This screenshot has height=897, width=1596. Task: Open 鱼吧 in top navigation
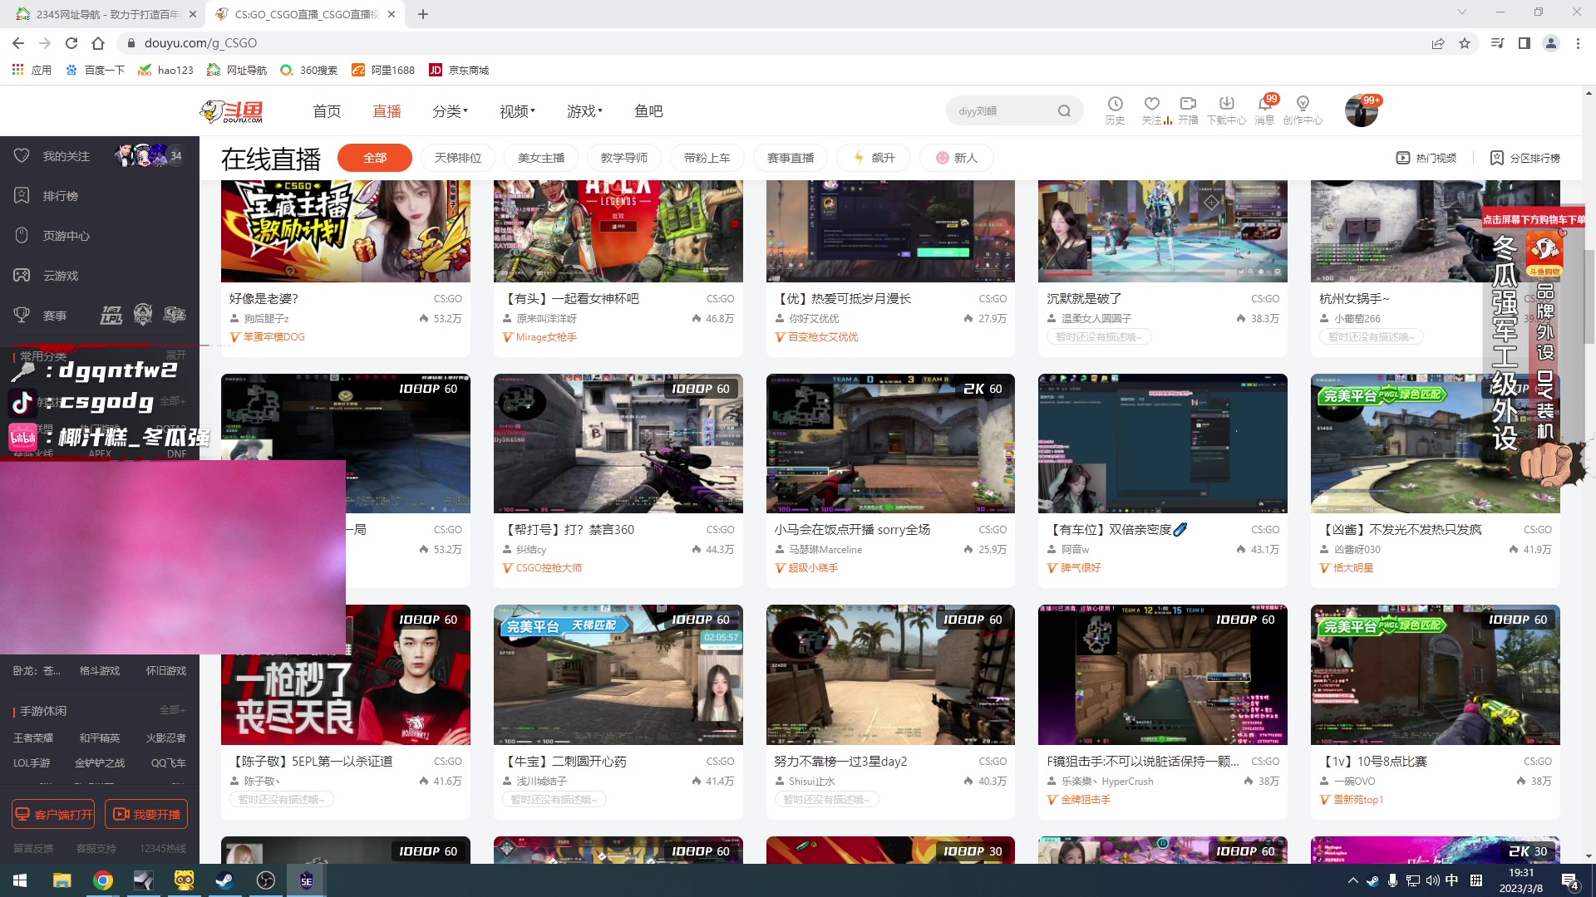coord(648,111)
